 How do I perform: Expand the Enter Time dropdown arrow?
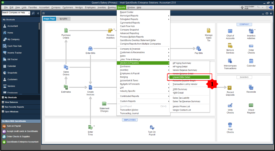[94, 126]
